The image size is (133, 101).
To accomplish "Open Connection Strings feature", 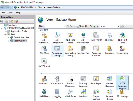I will 70,51.
